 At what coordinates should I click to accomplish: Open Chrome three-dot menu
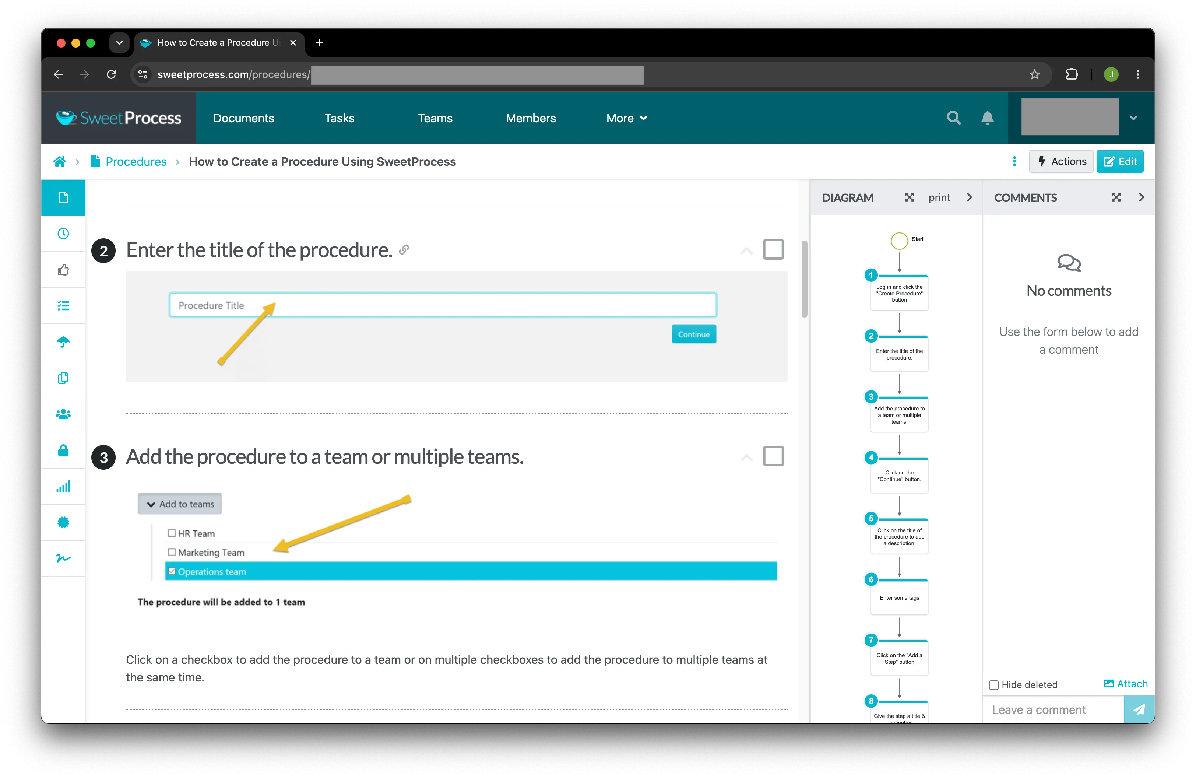(1137, 74)
